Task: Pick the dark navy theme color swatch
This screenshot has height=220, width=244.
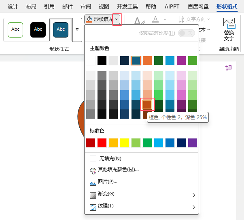Action: tap(125, 61)
